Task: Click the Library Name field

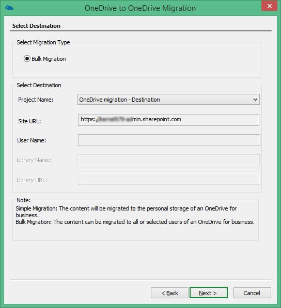Action: (168, 160)
